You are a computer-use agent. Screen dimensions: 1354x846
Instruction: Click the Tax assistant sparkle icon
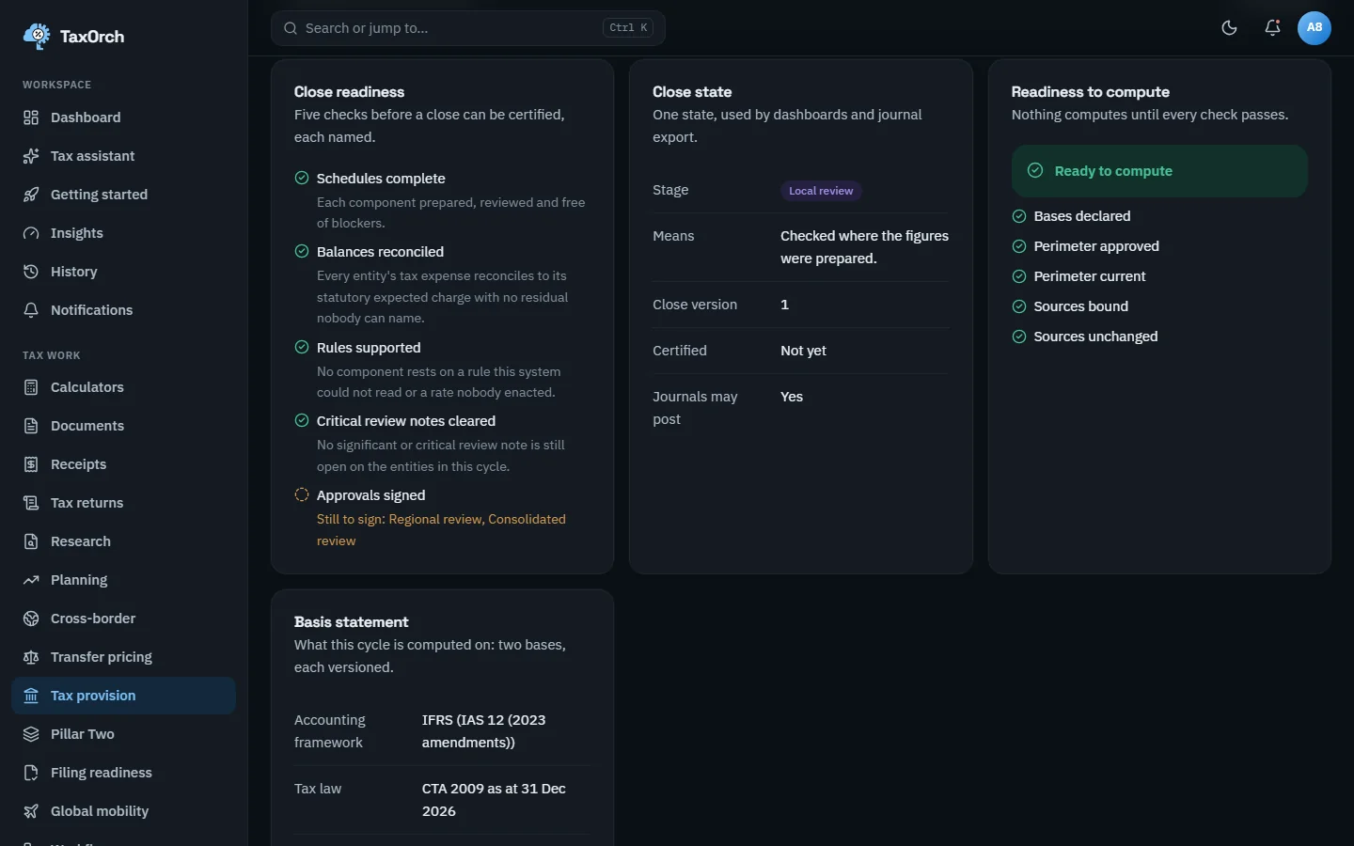coord(31,156)
